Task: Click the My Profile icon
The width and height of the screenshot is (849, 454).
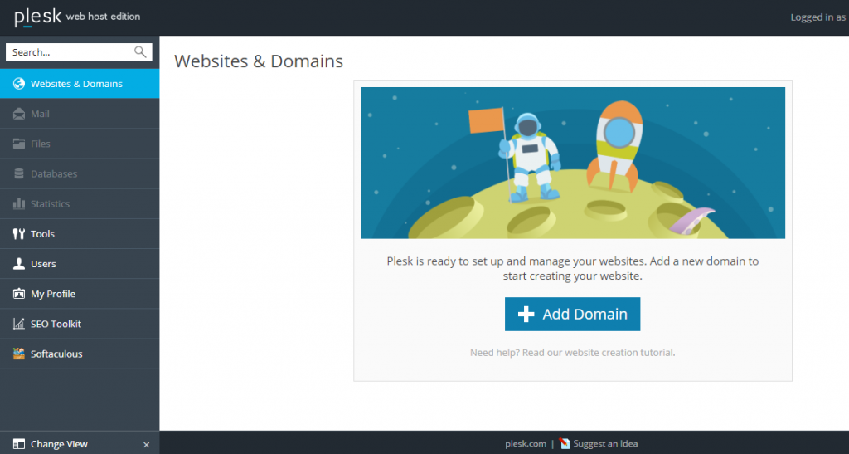Action: [x=18, y=294]
